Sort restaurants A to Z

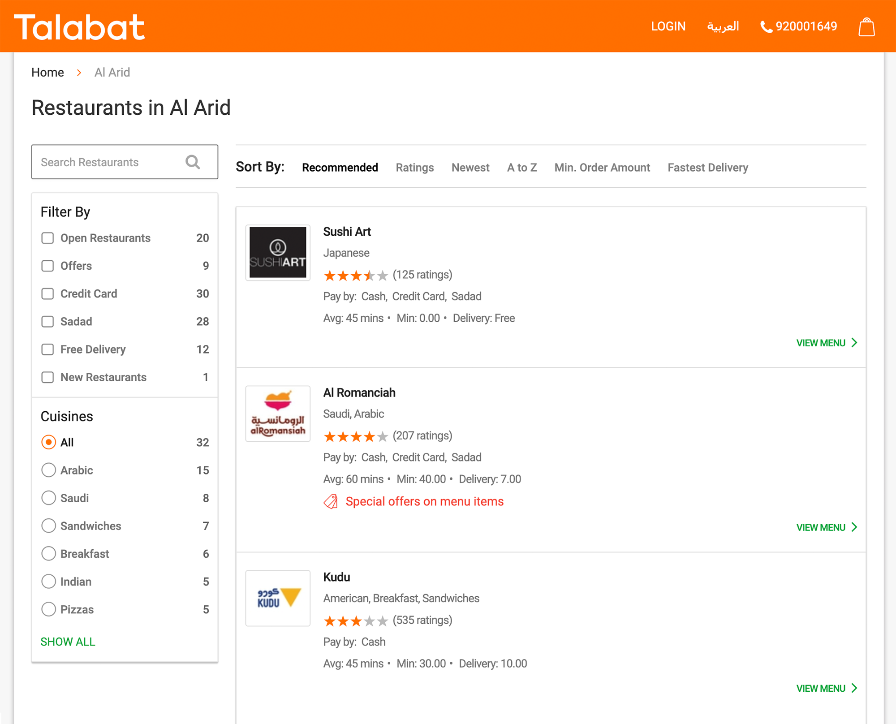tap(522, 168)
